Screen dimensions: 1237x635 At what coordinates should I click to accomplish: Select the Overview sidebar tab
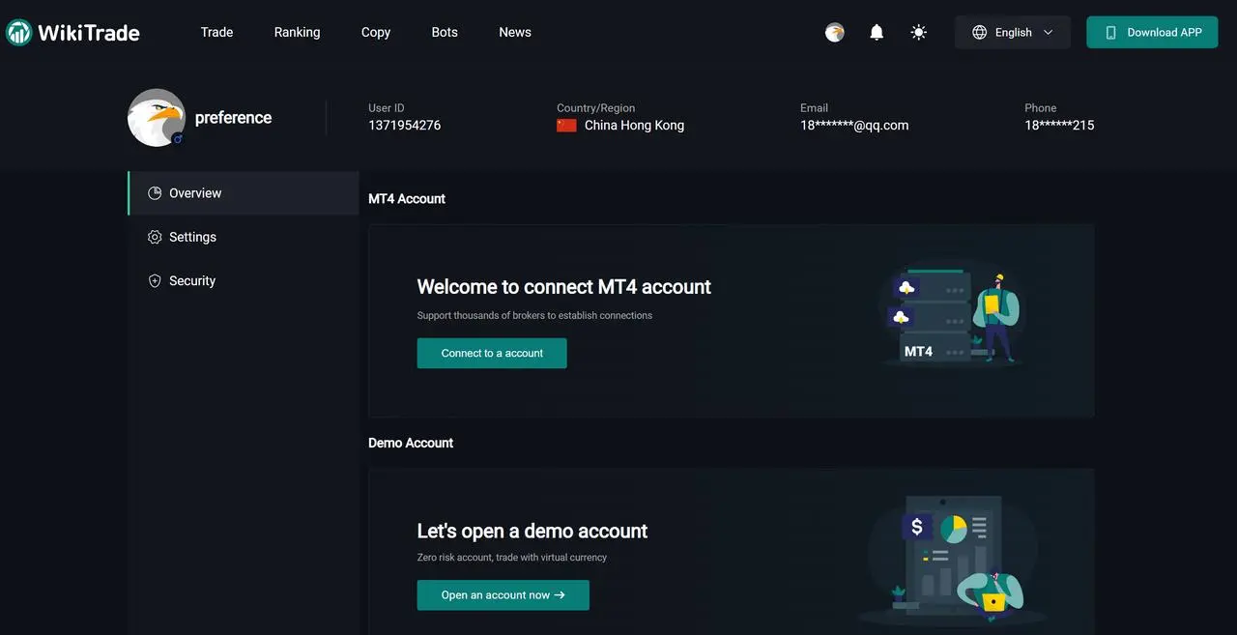click(244, 193)
